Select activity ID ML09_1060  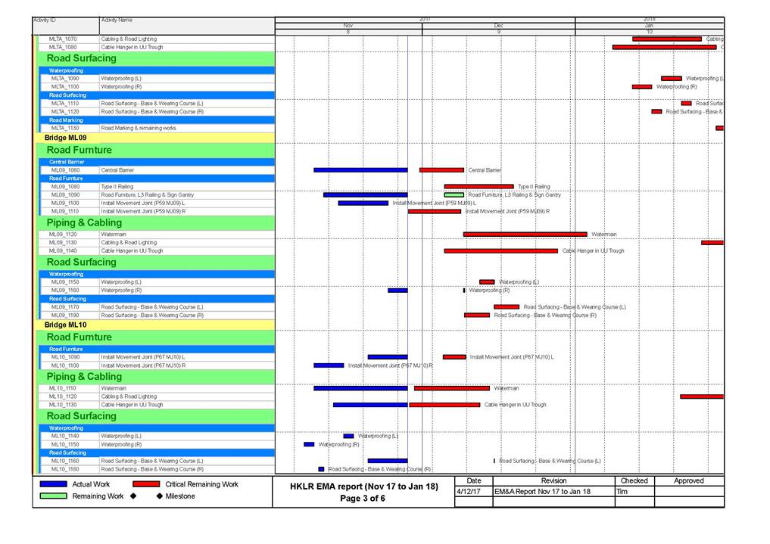tap(65, 170)
